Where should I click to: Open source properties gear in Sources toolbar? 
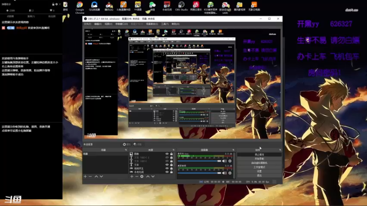tap(142, 176)
